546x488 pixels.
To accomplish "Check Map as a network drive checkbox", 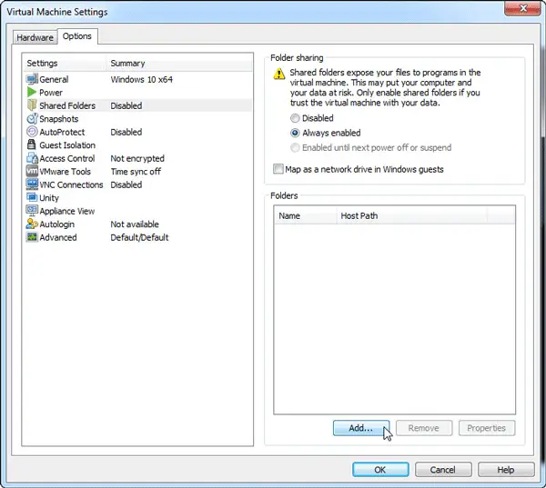I will [278, 169].
